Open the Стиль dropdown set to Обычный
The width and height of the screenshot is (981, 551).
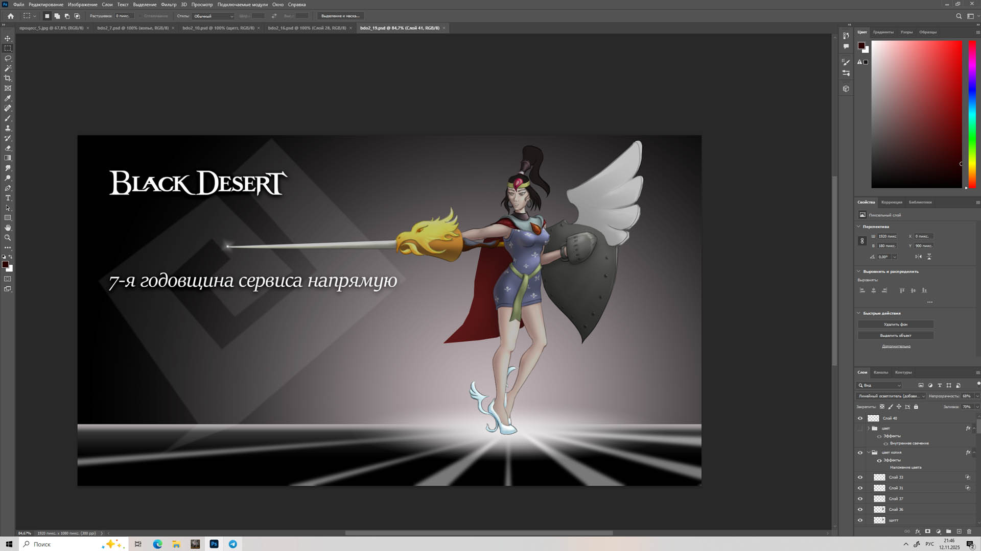click(213, 16)
